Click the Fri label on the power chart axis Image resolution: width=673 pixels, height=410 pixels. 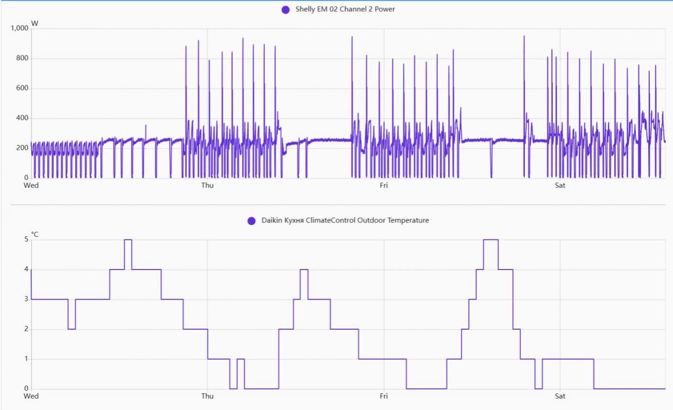(384, 186)
